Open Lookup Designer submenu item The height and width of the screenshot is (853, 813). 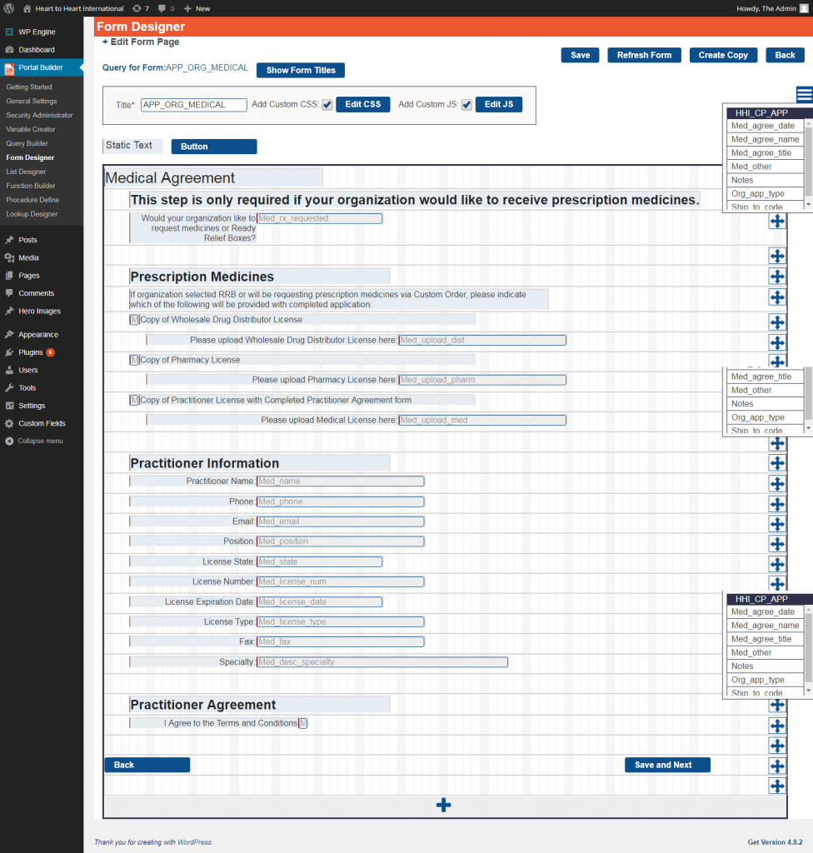tap(32, 214)
